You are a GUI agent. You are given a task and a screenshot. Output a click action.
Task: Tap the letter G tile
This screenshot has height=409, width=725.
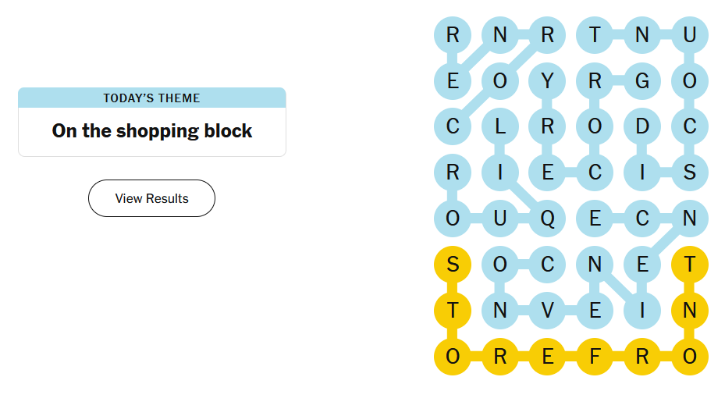642,80
